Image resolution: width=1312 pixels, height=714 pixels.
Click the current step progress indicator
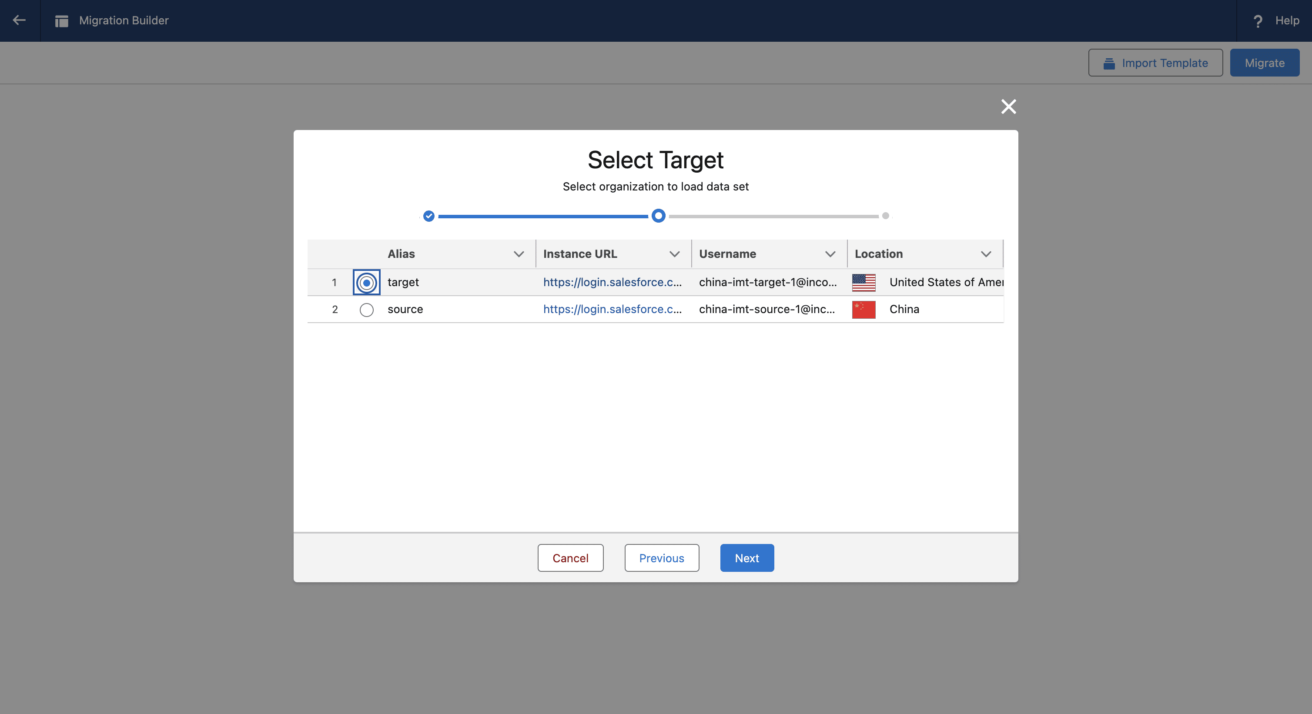click(x=658, y=216)
